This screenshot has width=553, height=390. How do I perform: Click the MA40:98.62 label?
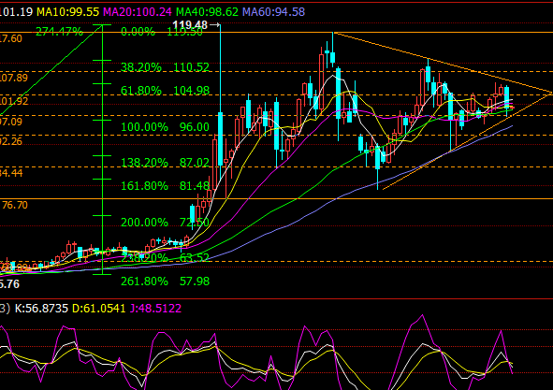pyautogui.click(x=208, y=12)
